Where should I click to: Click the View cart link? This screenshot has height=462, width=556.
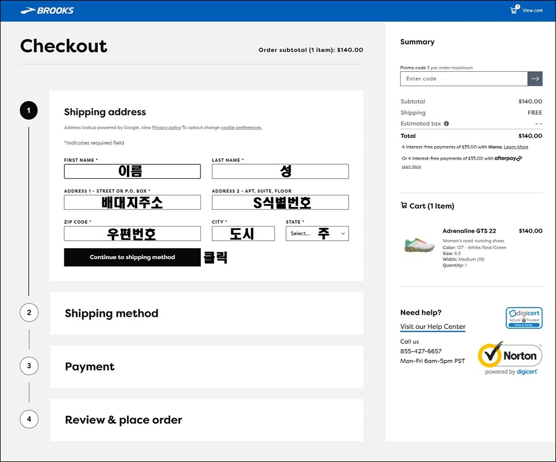point(532,10)
